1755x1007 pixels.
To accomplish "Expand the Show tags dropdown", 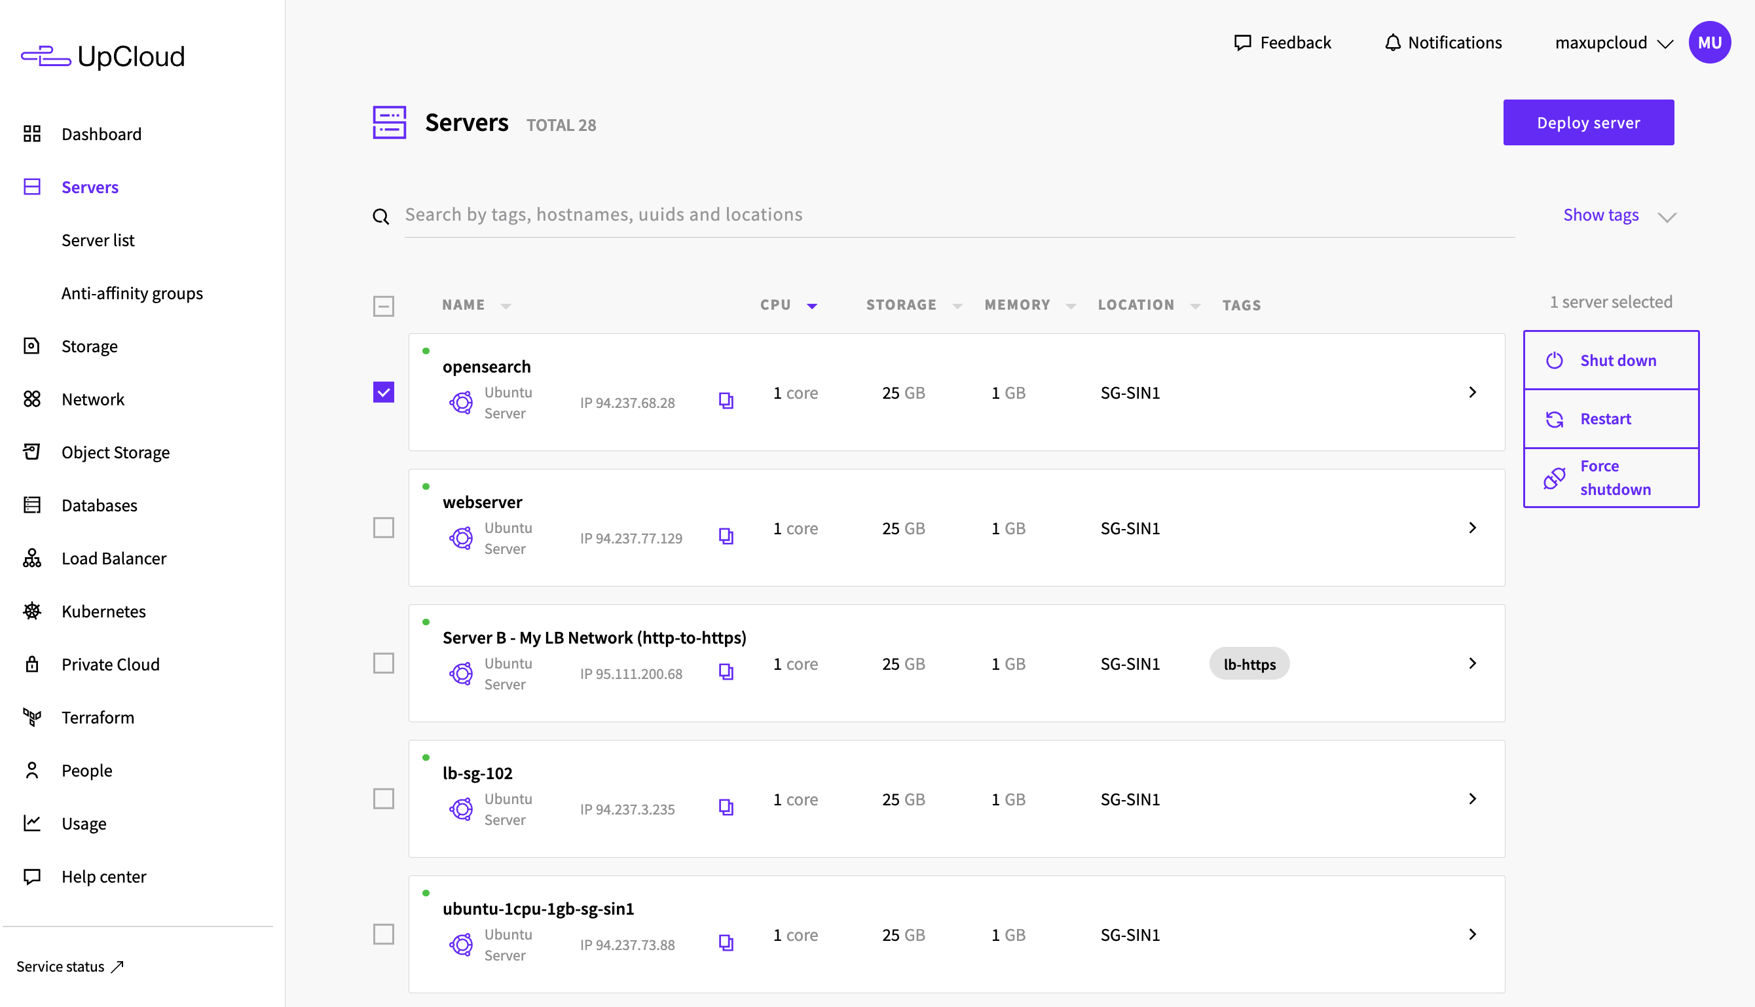I will click(1619, 216).
